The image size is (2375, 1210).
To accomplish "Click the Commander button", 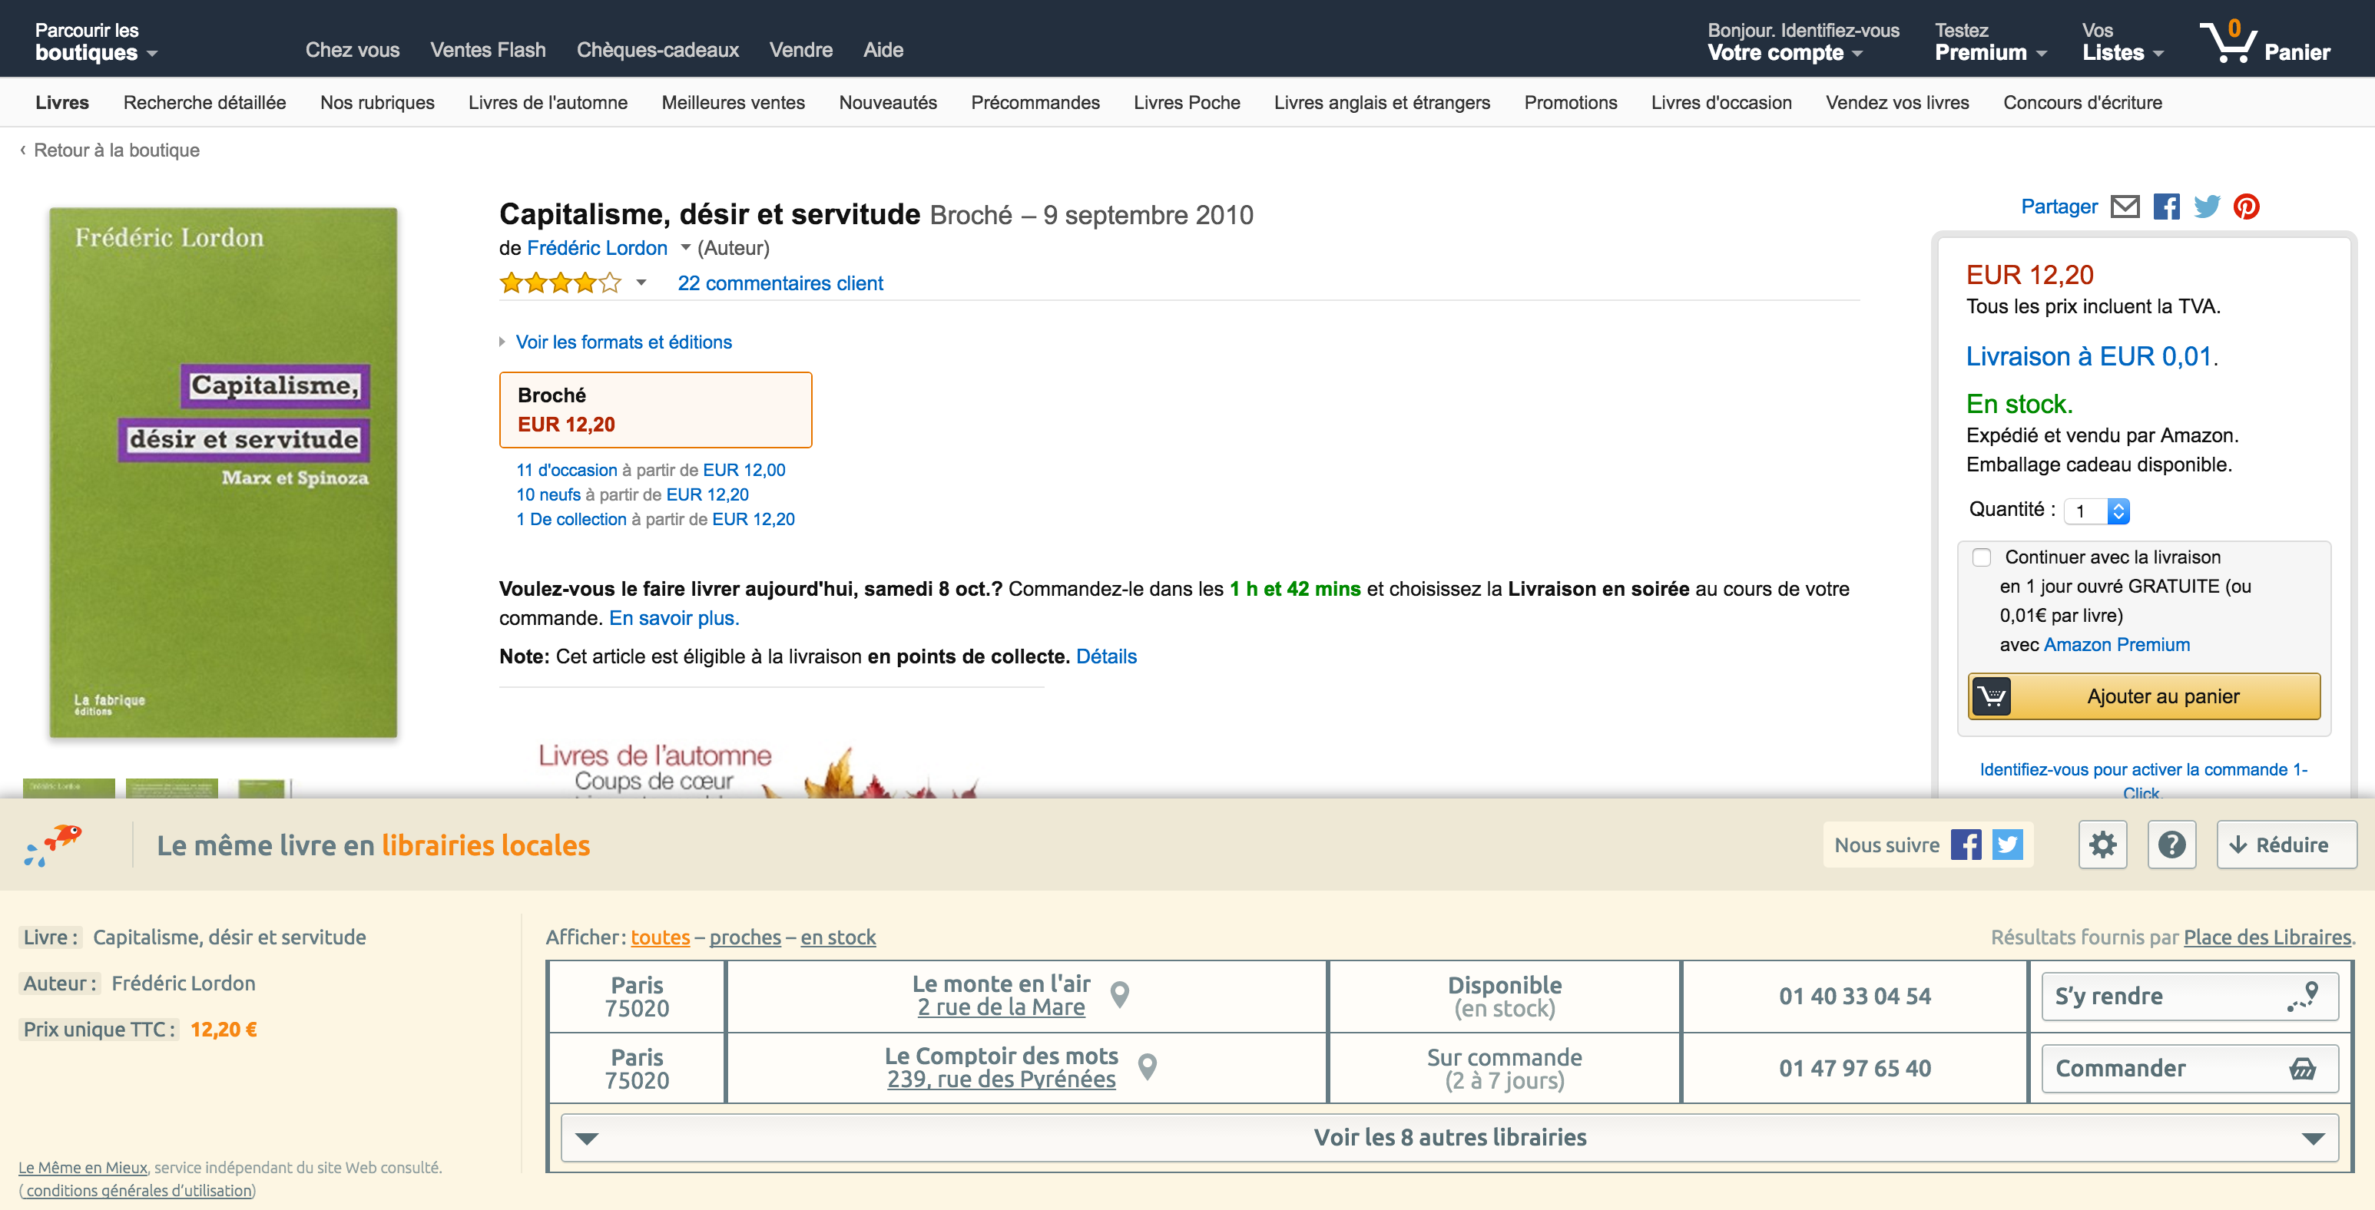I will (2190, 1068).
